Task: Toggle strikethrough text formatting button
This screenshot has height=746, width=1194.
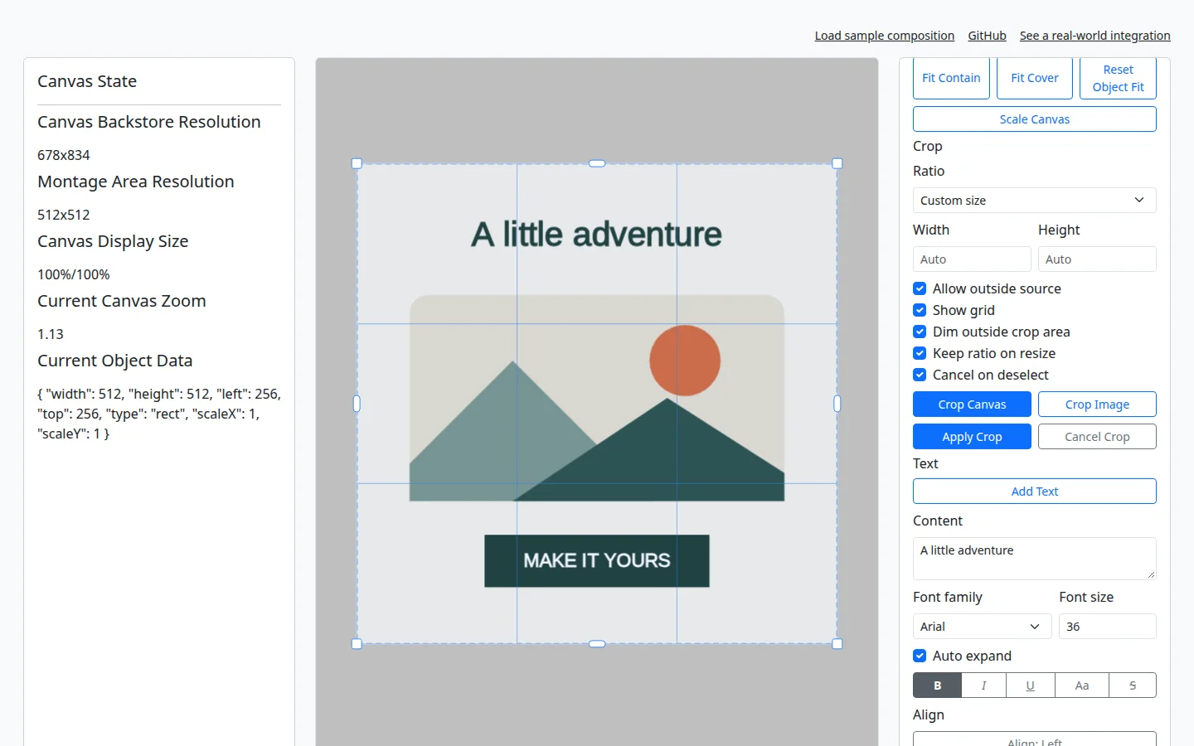Action: click(x=1133, y=685)
